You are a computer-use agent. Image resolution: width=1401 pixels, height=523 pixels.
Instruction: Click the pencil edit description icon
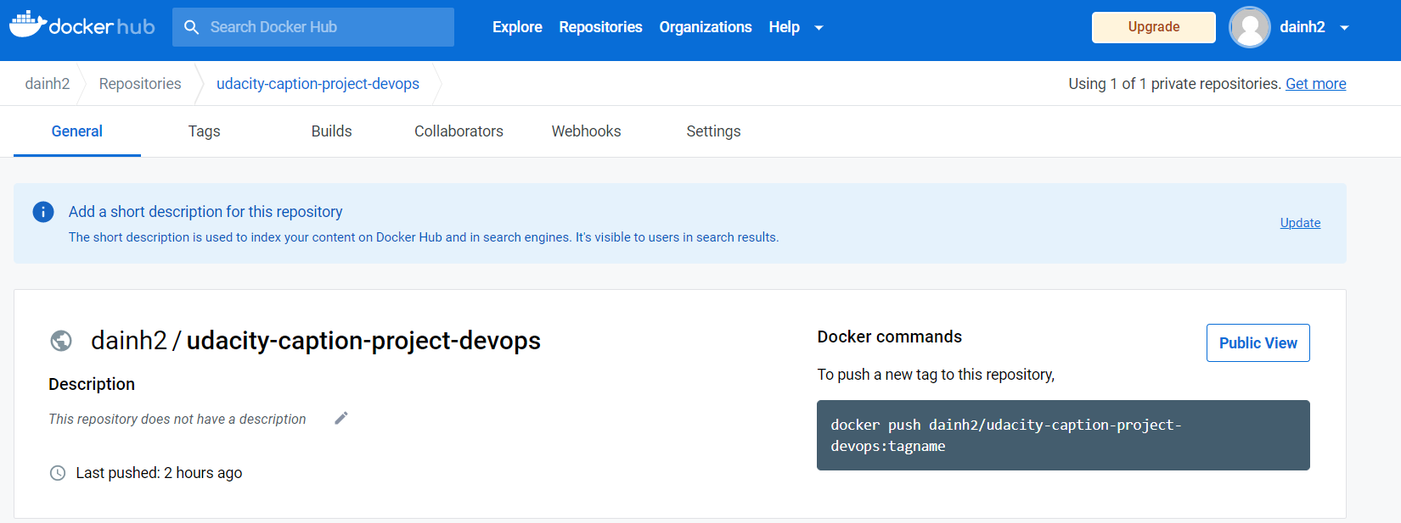[341, 418]
